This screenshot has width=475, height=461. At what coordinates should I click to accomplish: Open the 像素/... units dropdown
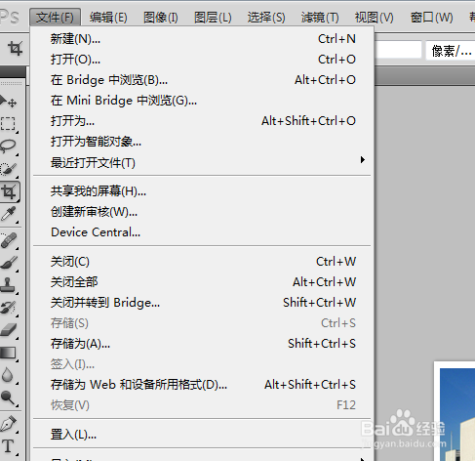[451, 51]
